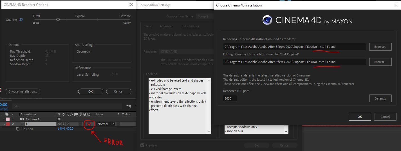Click the Collapse Transformations column header icon
The image size is (401, 151).
point(63,114)
